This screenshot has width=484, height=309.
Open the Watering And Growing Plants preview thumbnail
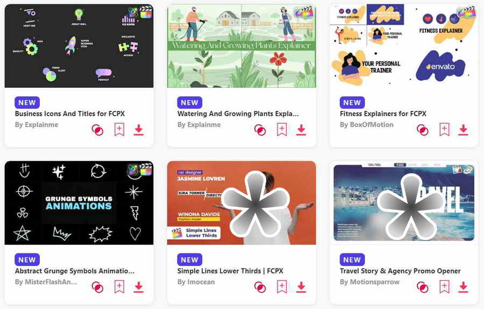coord(241,46)
